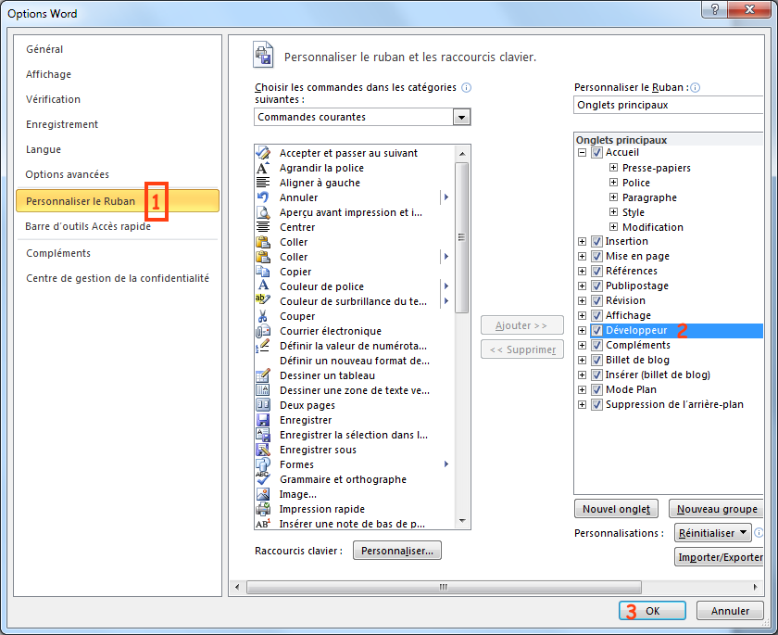Click the Nouvel onglet button
Screen dimensions: 778x635
[x=616, y=509]
